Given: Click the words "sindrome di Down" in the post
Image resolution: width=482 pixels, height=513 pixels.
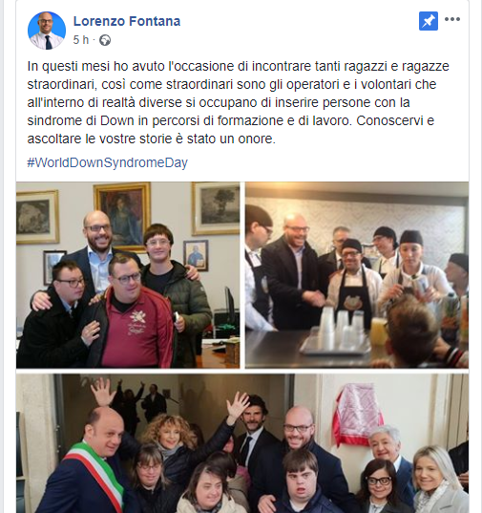Looking at the screenshot, I should coord(81,120).
